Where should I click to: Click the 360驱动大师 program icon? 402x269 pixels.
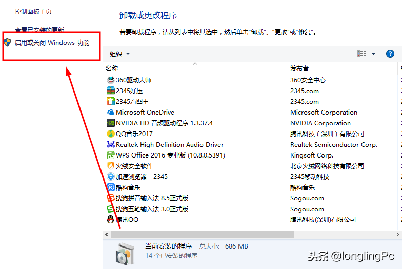coord(110,80)
